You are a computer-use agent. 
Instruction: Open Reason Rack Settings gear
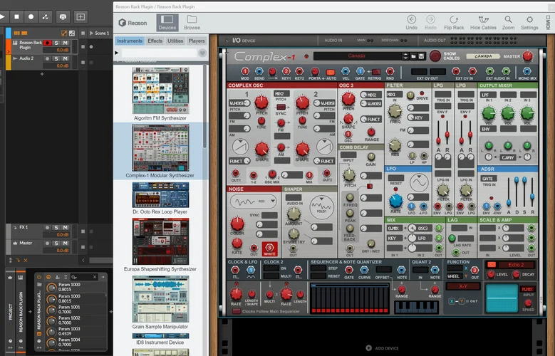click(x=529, y=23)
